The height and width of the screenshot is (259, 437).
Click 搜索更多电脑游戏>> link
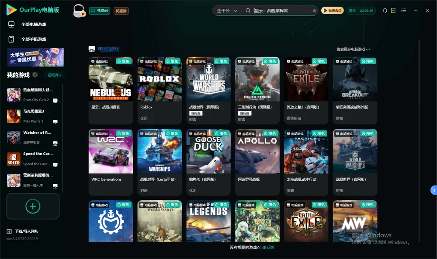[x=353, y=49]
